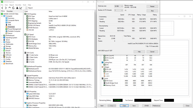Expand the Operating System tree node
This screenshot has width=193, height=108.
pos(2,38)
